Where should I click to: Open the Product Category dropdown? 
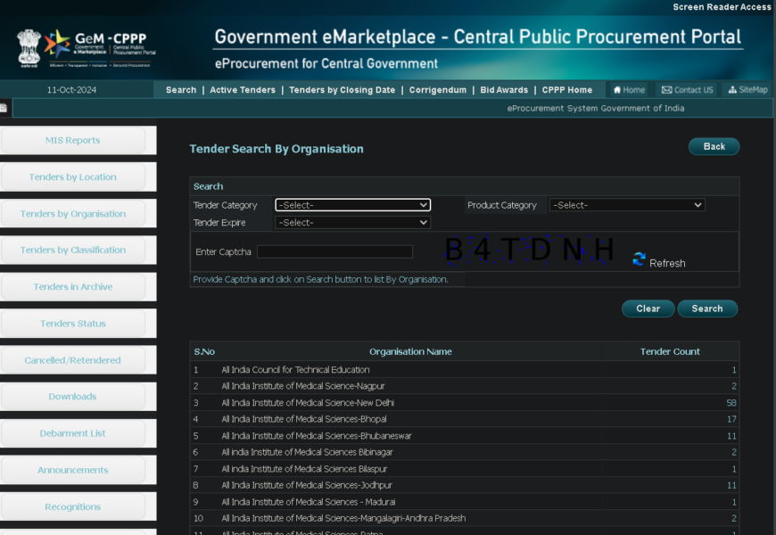(627, 205)
